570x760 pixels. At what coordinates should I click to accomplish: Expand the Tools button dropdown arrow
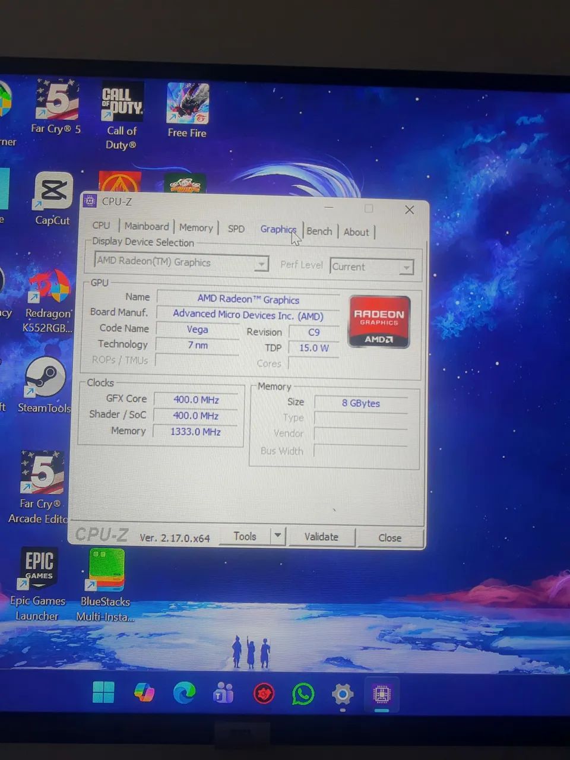(x=277, y=536)
